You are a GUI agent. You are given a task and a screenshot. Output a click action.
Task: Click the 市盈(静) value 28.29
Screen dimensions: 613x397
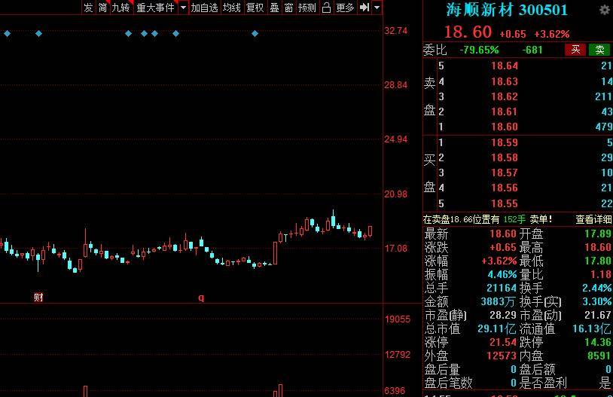[x=503, y=315]
